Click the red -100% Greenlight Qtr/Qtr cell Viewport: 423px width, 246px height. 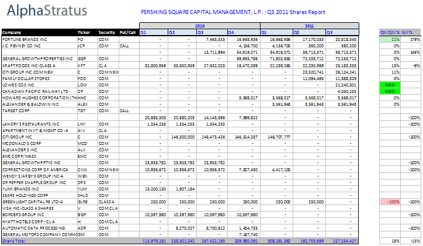coord(390,202)
